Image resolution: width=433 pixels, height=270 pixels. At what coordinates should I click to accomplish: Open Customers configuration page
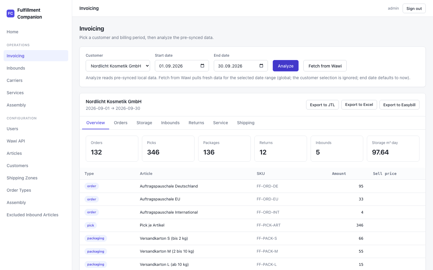click(x=36, y=166)
